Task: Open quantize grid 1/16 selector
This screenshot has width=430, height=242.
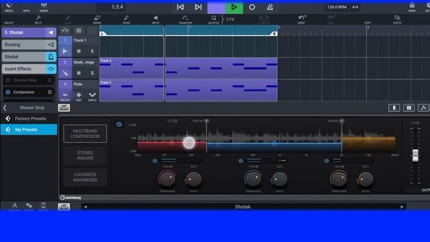Action: pyautogui.click(x=230, y=19)
